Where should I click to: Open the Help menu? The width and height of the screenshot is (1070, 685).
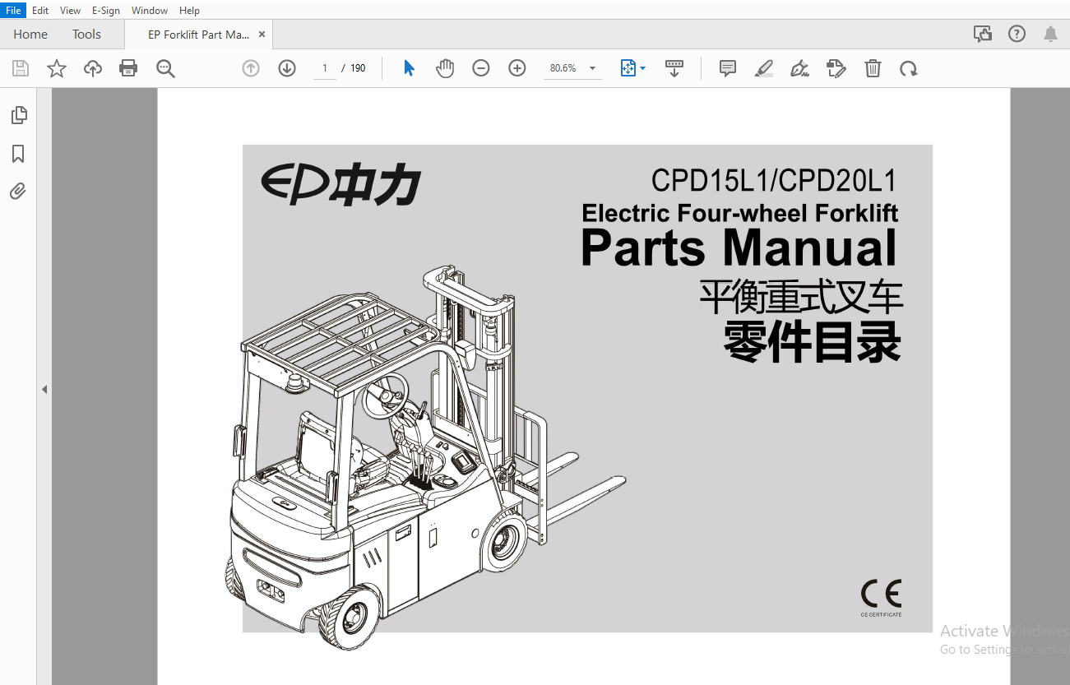(189, 11)
